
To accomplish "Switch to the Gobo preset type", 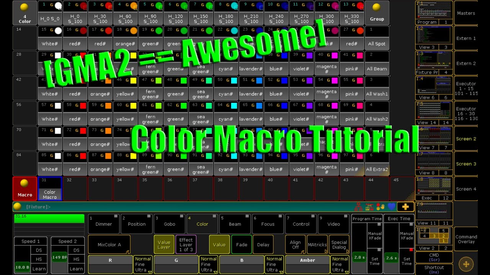I will [170, 224].
